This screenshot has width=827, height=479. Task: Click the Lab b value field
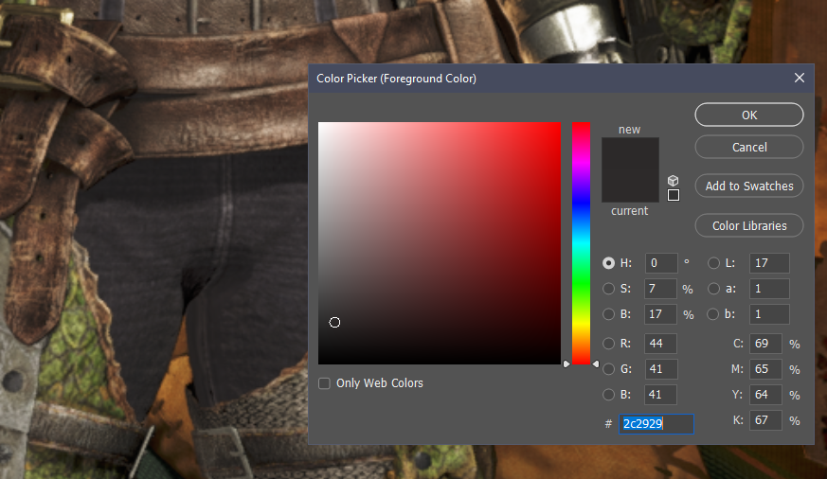pos(769,314)
